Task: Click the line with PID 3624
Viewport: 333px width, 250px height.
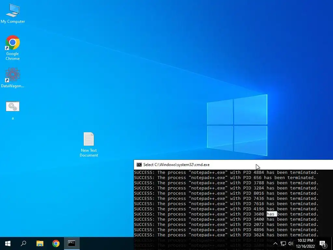Action: pos(226,235)
